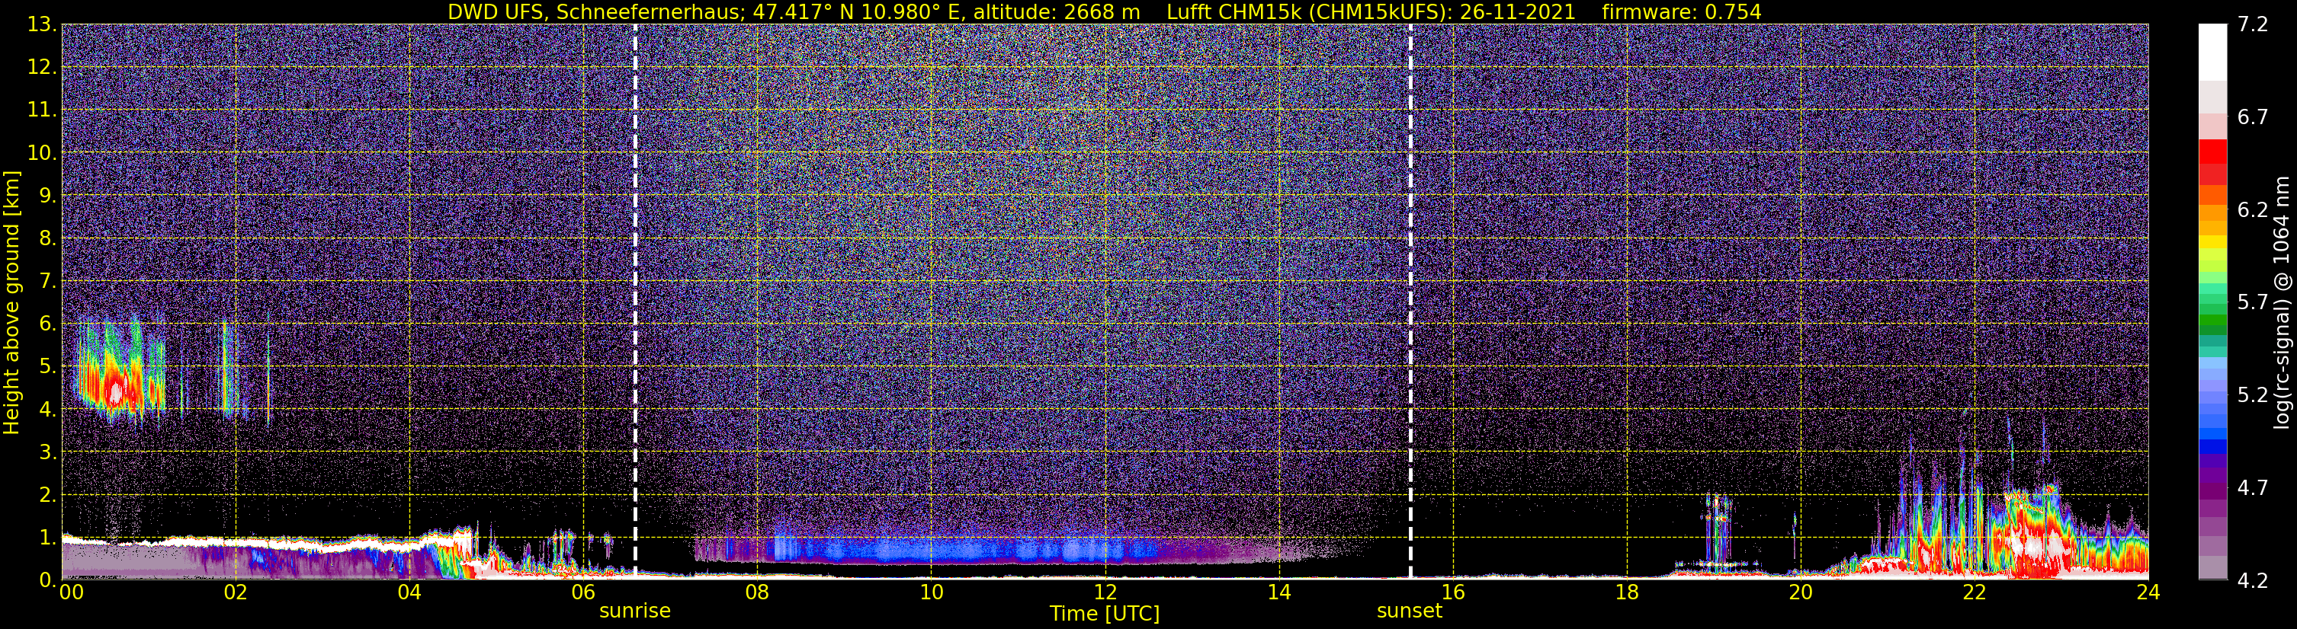Click the yellow segment of the colorbar

[2212, 242]
